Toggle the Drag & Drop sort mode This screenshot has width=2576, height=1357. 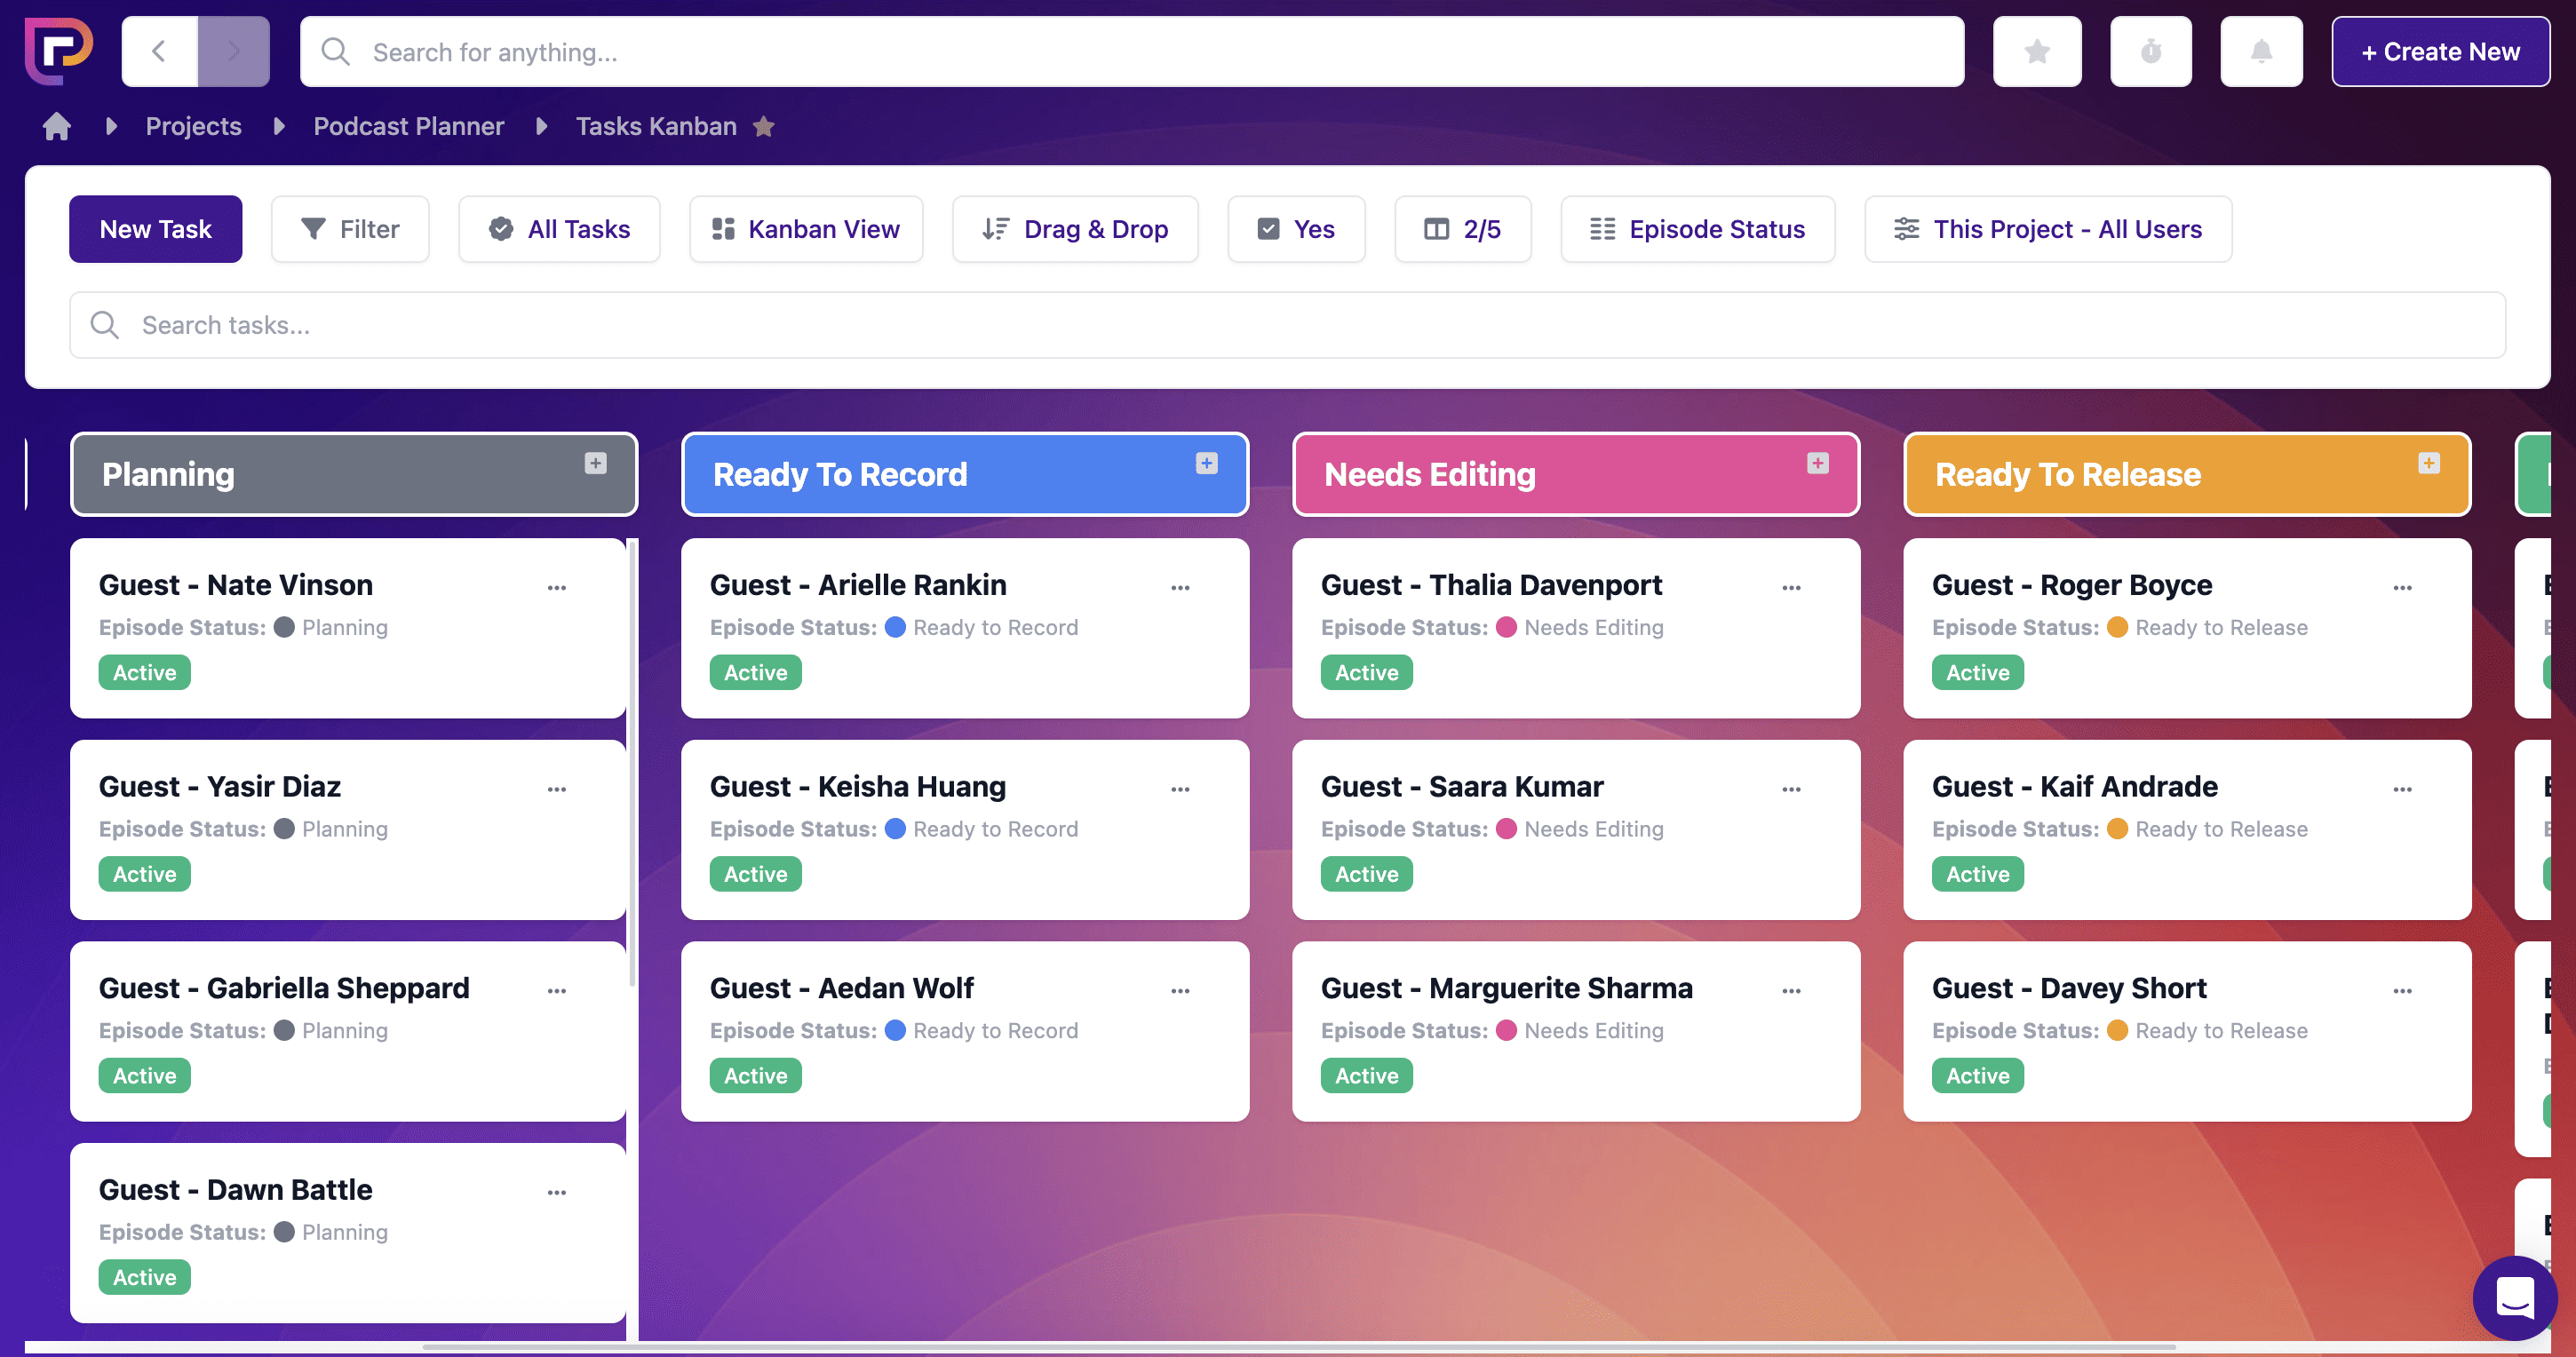[1074, 229]
